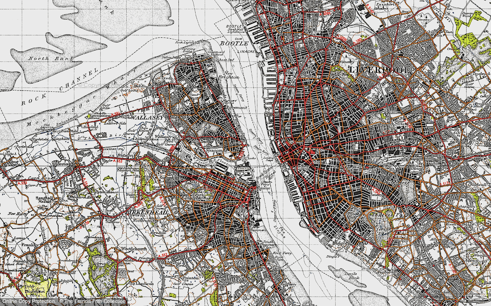The height and width of the screenshot is (306, 491).
Task: Click the Saughall Massie village name
Action: [x=44, y=200]
